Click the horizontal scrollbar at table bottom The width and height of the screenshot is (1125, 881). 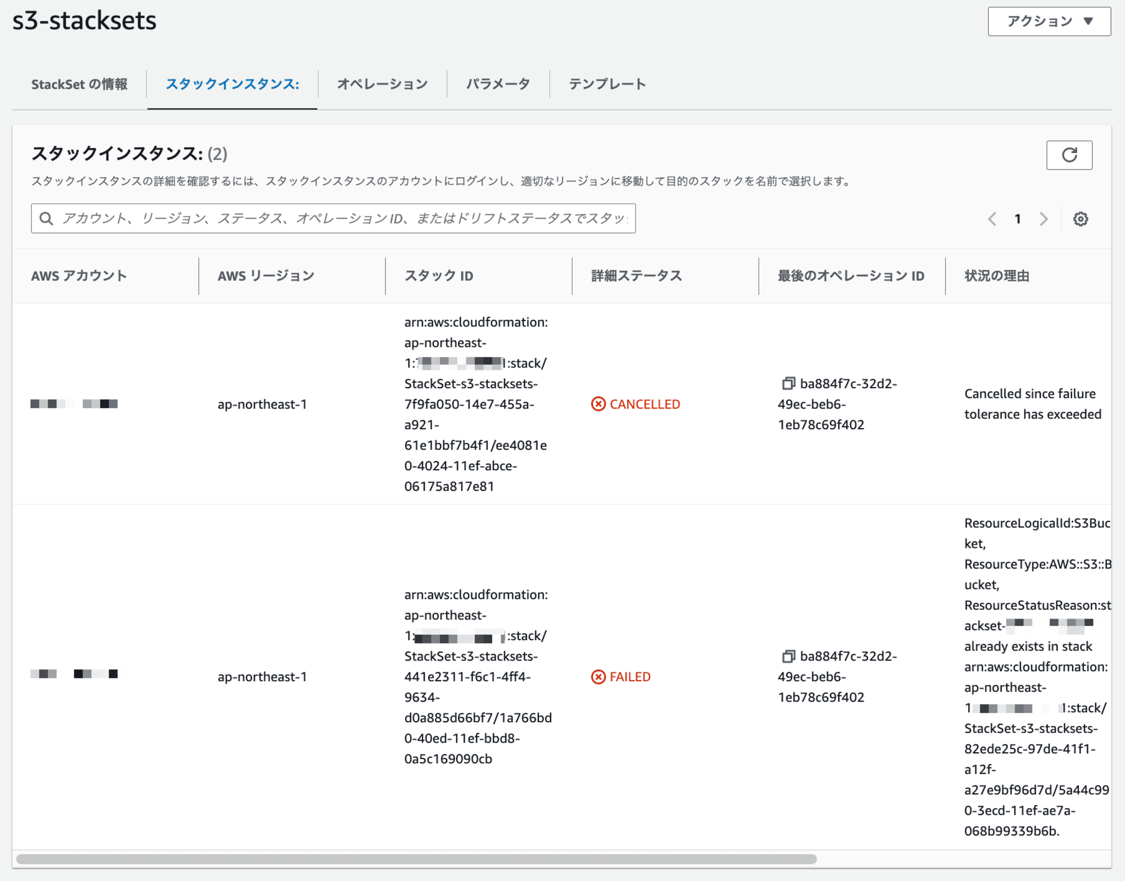[416, 859]
